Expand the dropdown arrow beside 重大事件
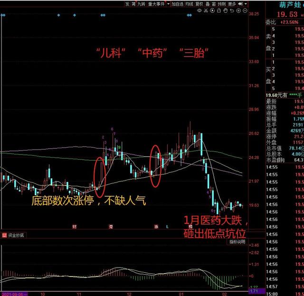This screenshot has height=296, width=304. point(168,4)
